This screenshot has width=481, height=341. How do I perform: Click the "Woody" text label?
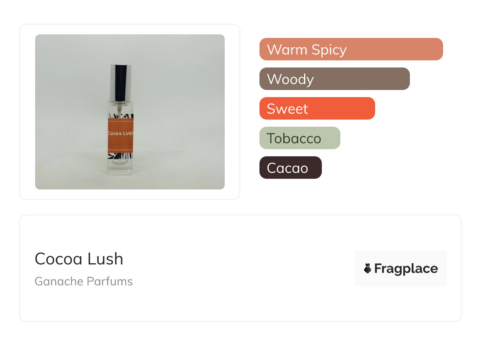[x=290, y=79]
